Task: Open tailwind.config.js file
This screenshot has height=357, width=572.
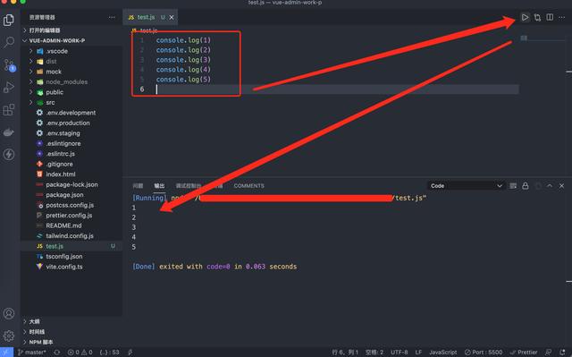Action: (x=71, y=236)
